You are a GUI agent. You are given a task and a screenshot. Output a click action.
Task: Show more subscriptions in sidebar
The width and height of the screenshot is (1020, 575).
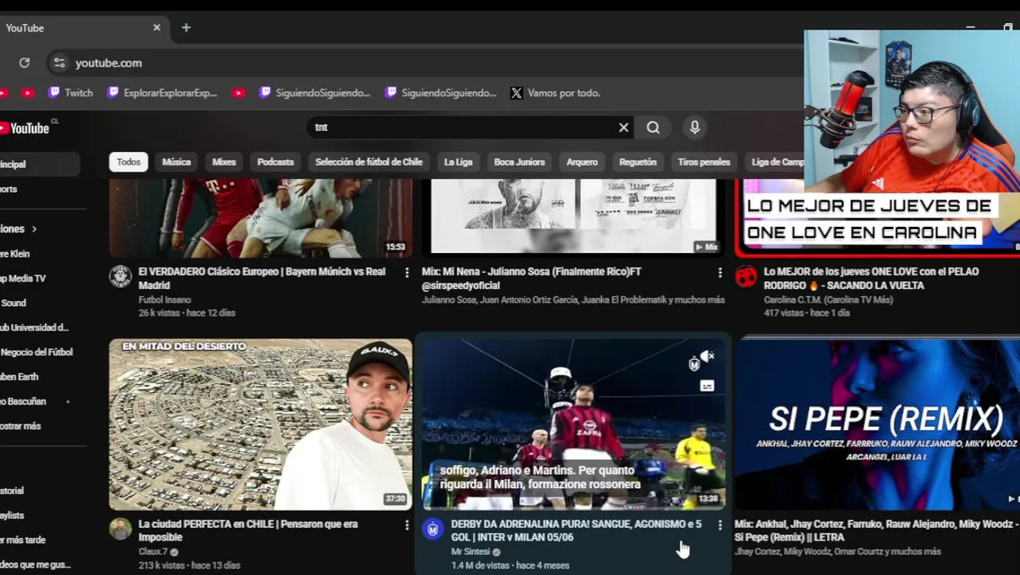pyautogui.click(x=21, y=426)
